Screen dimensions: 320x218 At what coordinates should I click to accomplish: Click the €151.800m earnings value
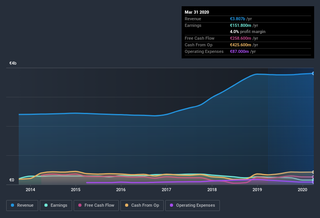pos(240,25)
